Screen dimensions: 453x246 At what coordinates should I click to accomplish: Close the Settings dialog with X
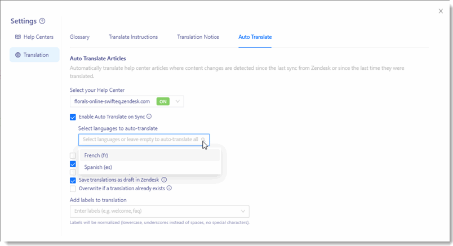441,11
